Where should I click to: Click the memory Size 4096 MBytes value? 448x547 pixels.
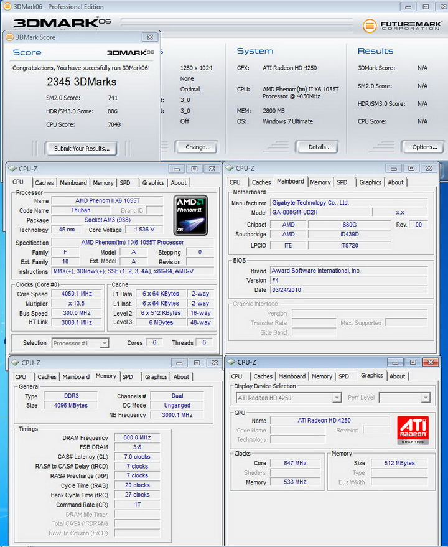click(71, 405)
